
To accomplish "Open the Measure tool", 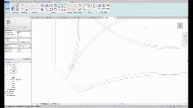I will click(x=69, y=9).
